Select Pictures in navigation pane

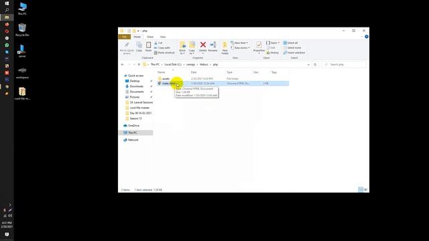click(134, 97)
